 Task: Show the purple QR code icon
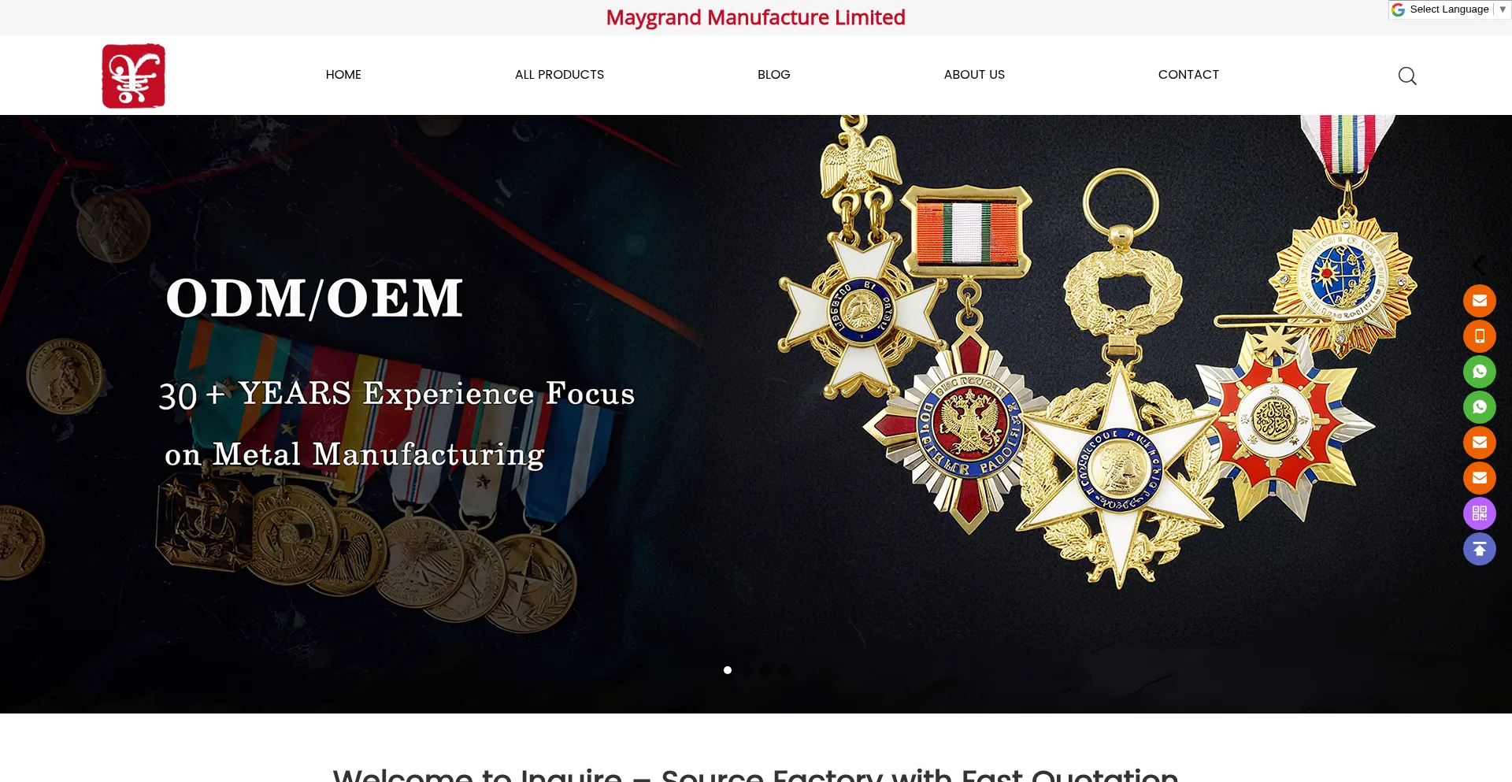[x=1480, y=513]
